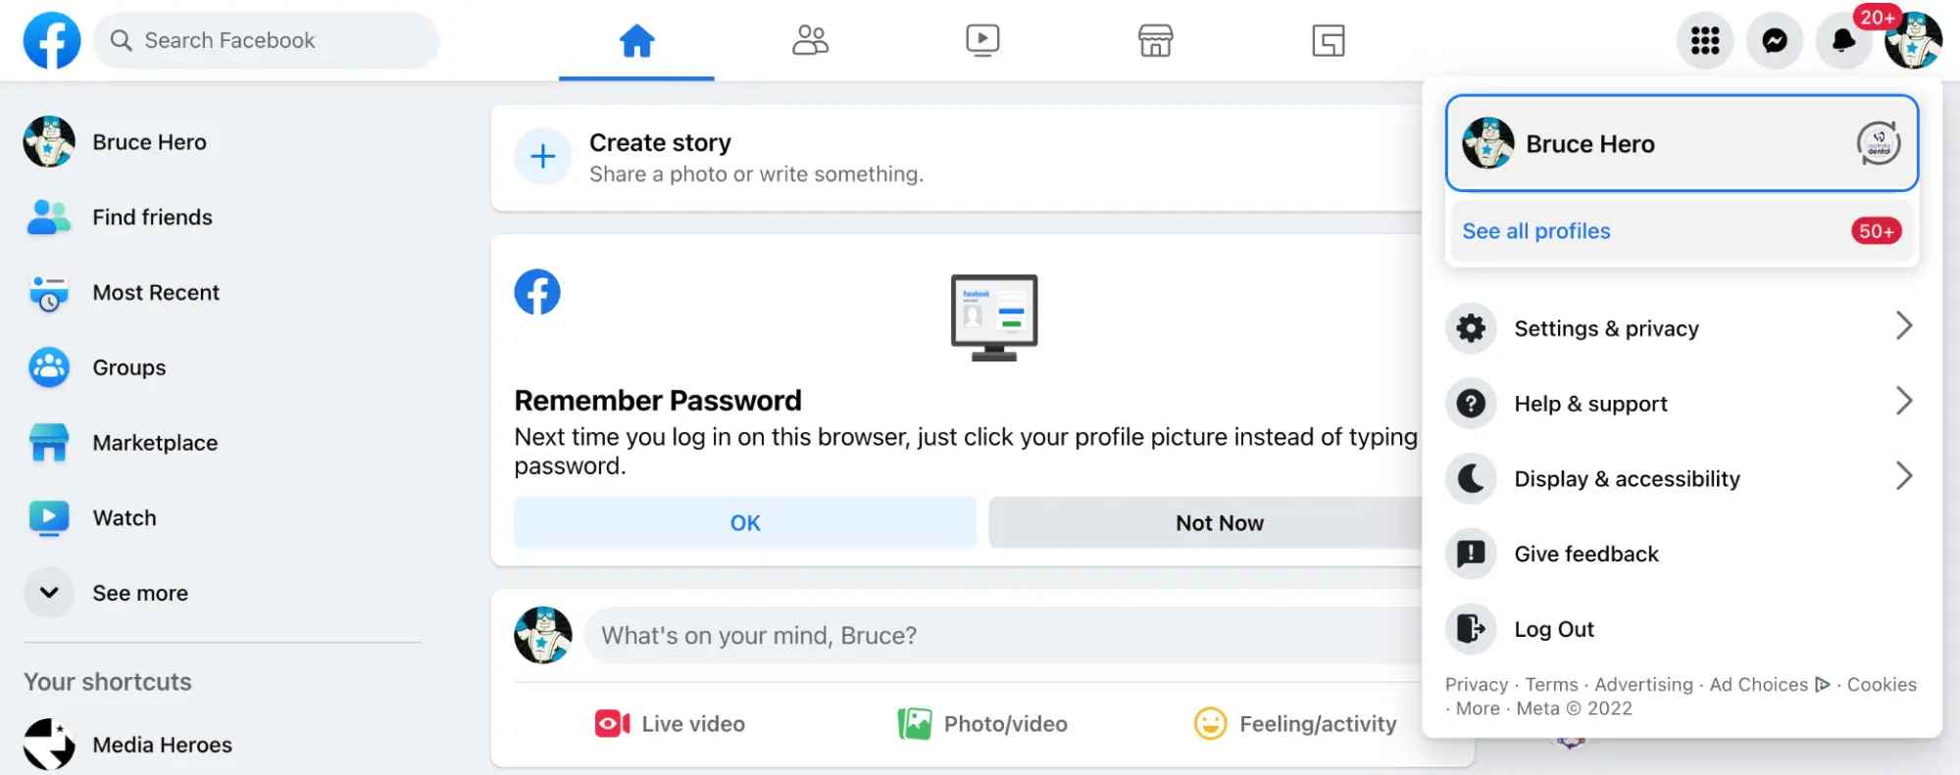
Task: Click the Groups sidebar icon
Action: (x=49, y=367)
